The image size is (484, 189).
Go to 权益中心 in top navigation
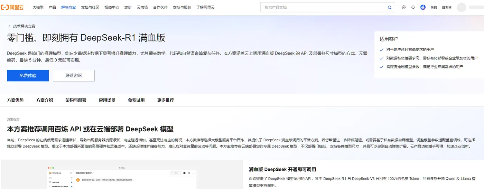[x=112, y=7]
